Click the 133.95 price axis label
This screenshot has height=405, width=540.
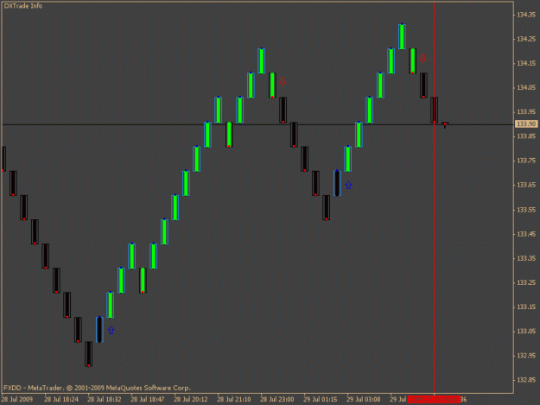pyautogui.click(x=526, y=112)
